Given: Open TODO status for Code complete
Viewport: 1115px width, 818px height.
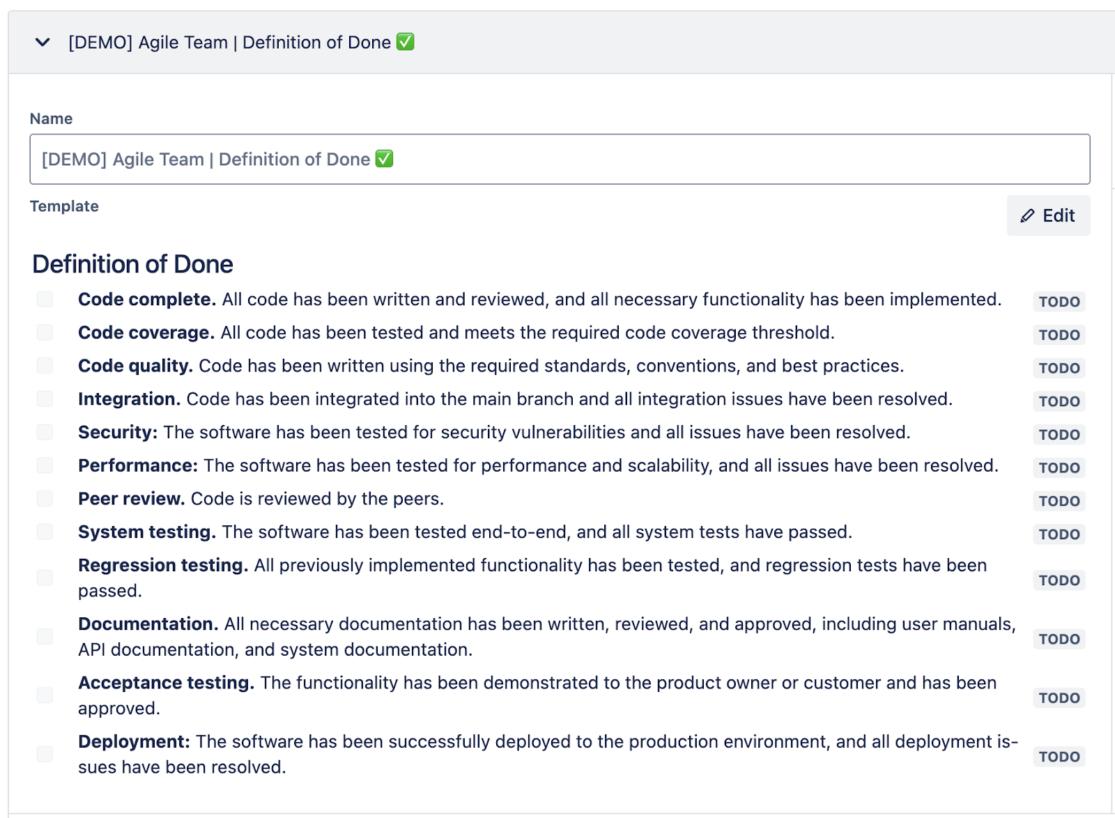Looking at the screenshot, I should click(1059, 302).
